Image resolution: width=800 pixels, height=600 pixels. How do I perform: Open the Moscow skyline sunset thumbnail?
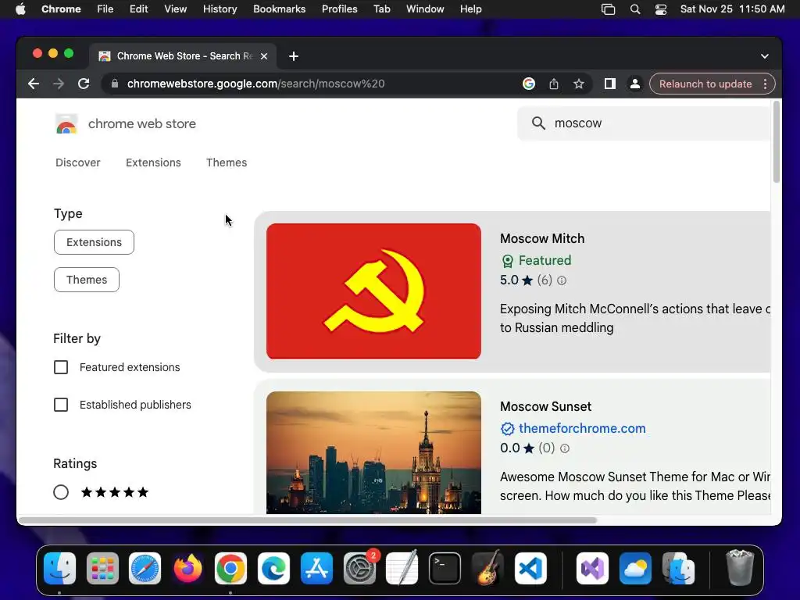[373, 452]
